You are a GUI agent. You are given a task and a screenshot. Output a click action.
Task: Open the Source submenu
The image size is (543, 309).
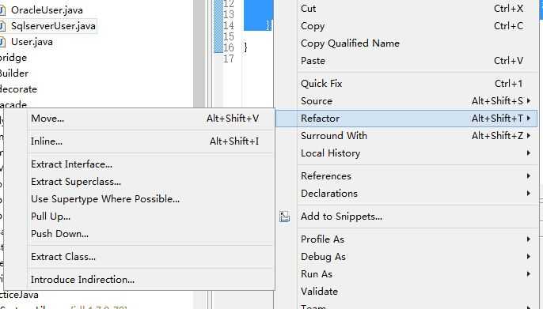click(407, 101)
